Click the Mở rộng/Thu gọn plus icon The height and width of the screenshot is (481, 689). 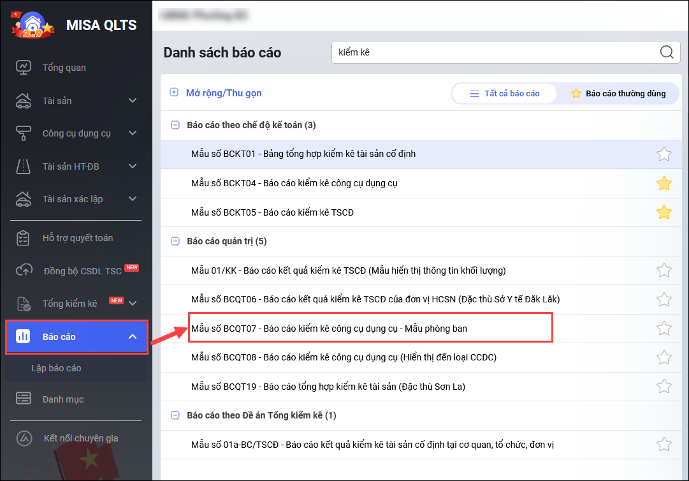click(x=174, y=93)
